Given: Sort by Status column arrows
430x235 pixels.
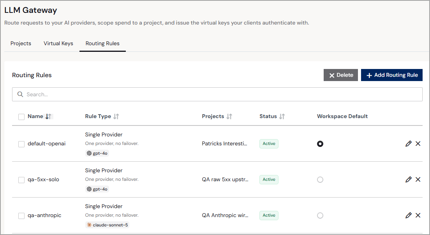Looking at the screenshot, I should point(282,117).
